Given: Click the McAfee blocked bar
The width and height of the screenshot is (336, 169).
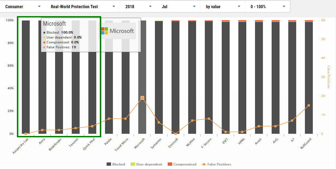Looking at the screenshot, I should [192, 77].
